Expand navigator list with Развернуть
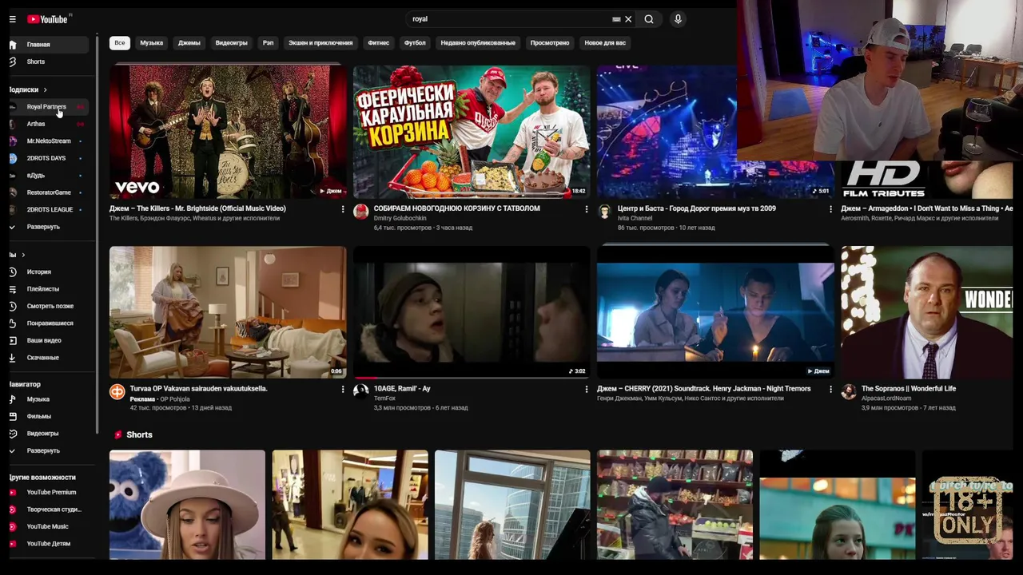1023x575 pixels. click(x=48, y=450)
